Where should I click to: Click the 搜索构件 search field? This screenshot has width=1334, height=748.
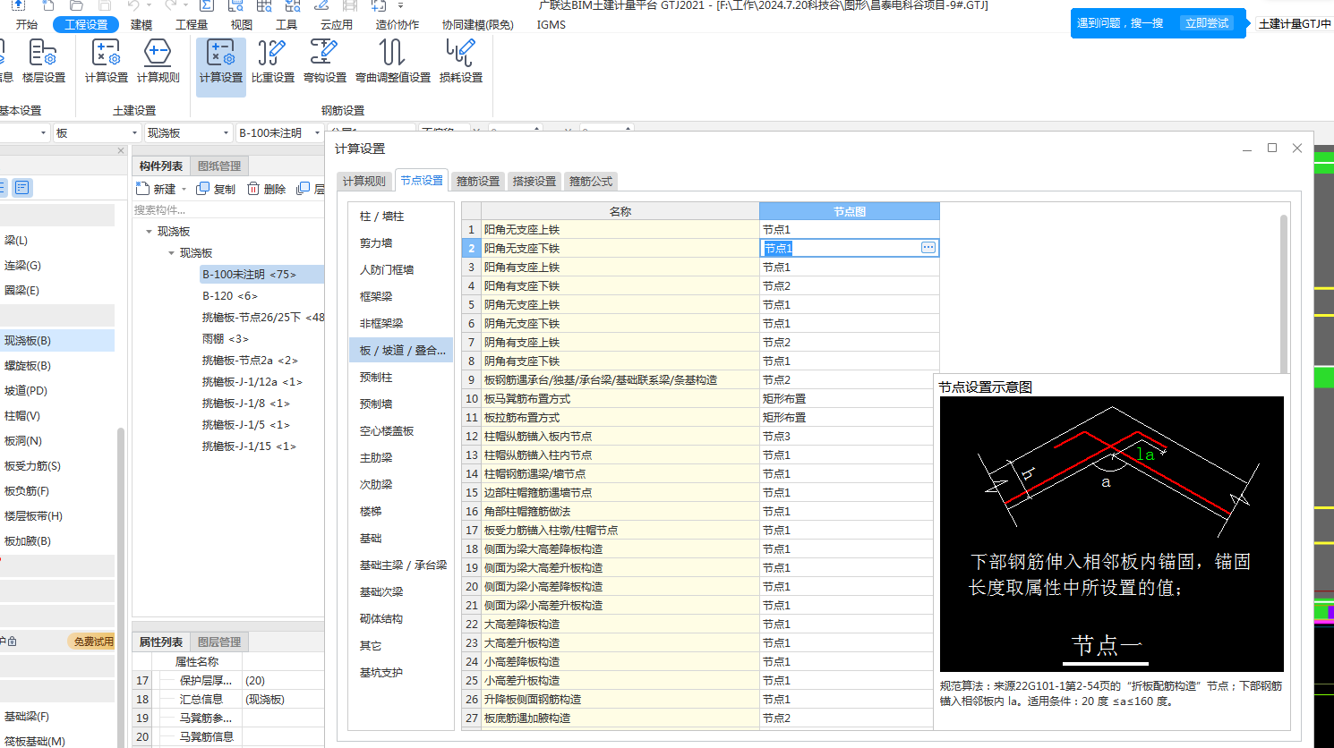[x=227, y=209]
